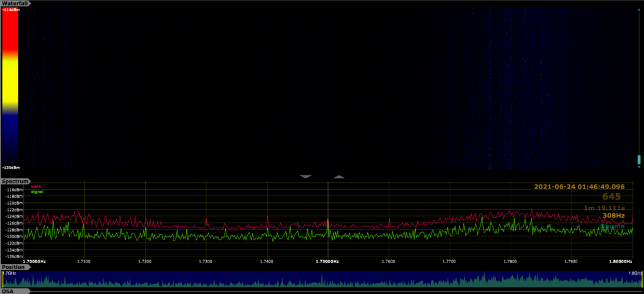Toggle the green signal trace legend

(36, 192)
